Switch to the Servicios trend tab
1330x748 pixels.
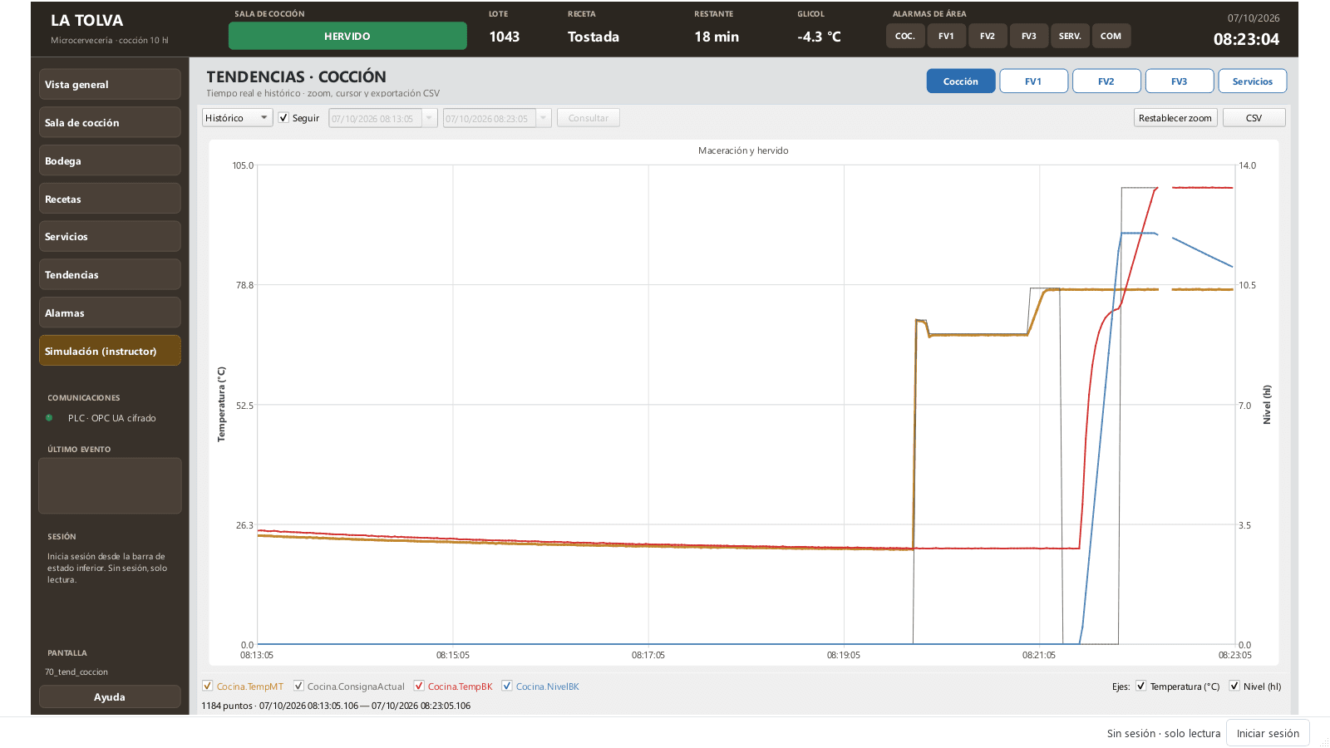pos(1253,81)
